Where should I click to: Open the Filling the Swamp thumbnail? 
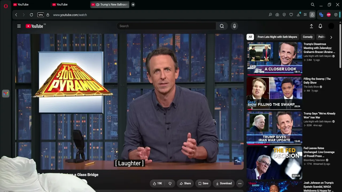(274, 93)
